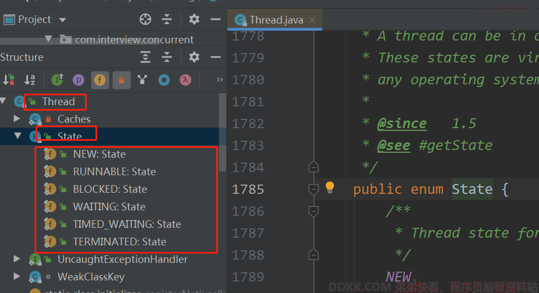Image resolution: width=539 pixels, height=293 pixels.
Task: Select the TIMED_WAITING: State field
Action: pos(127,224)
